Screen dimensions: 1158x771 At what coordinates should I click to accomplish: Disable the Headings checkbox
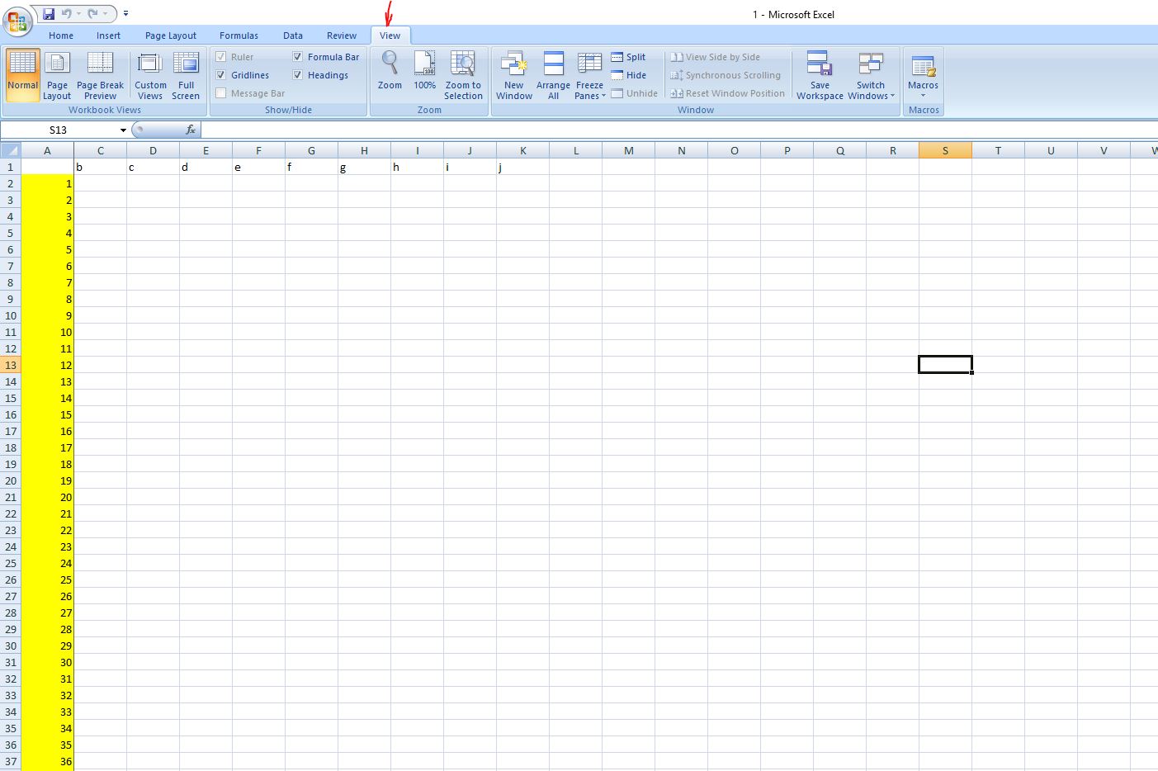click(x=298, y=75)
